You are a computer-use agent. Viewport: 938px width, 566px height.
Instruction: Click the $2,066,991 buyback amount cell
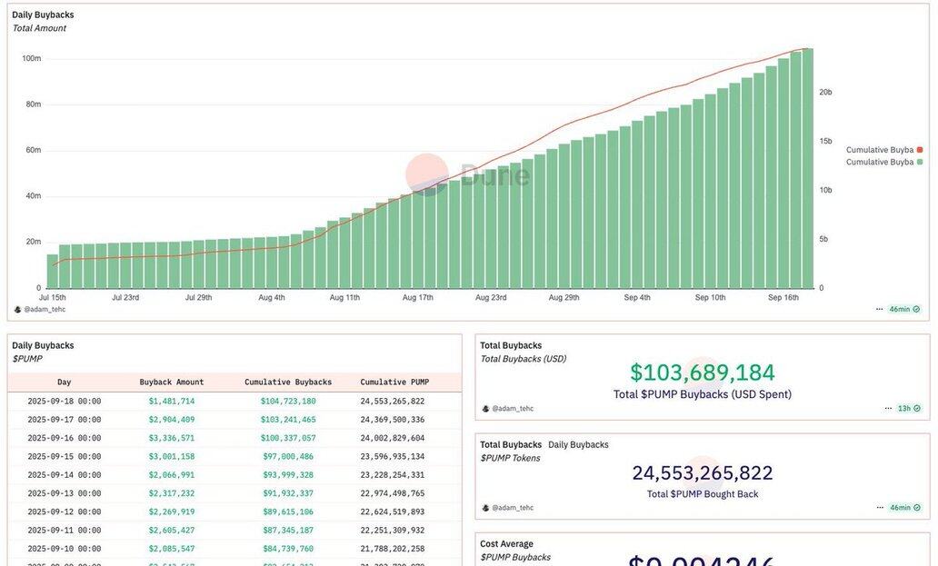pyautogui.click(x=172, y=475)
